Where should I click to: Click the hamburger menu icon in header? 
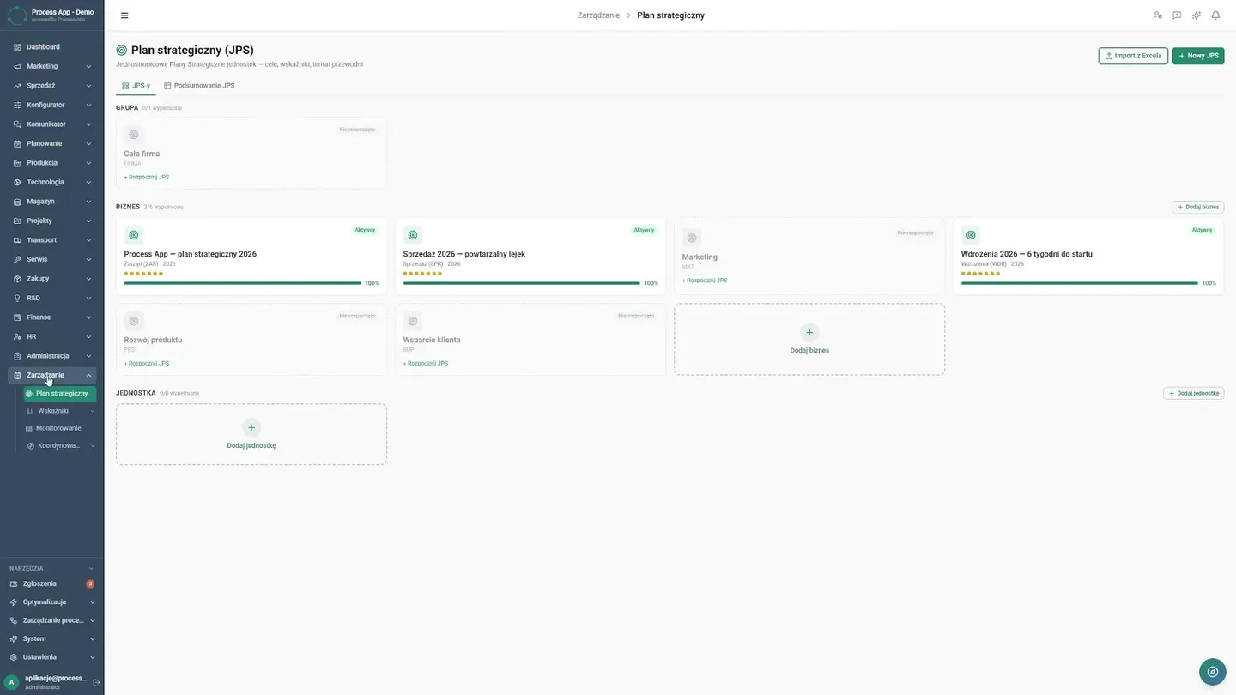[x=124, y=15]
